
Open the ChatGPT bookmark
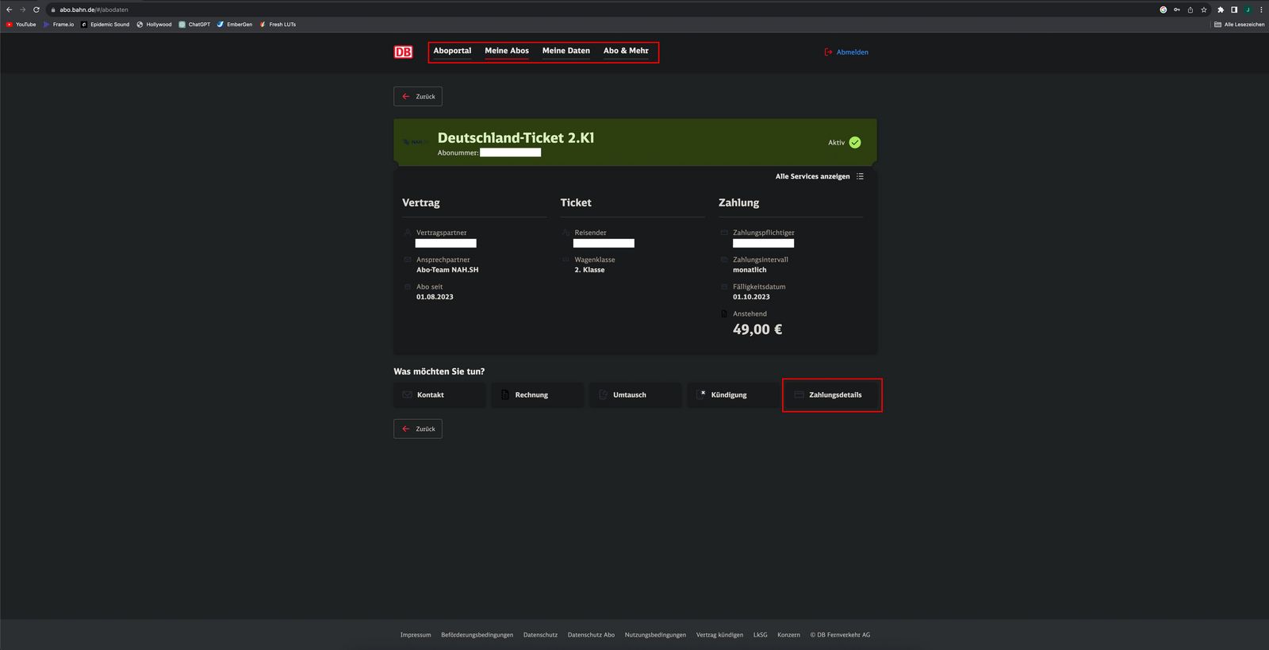pos(194,25)
